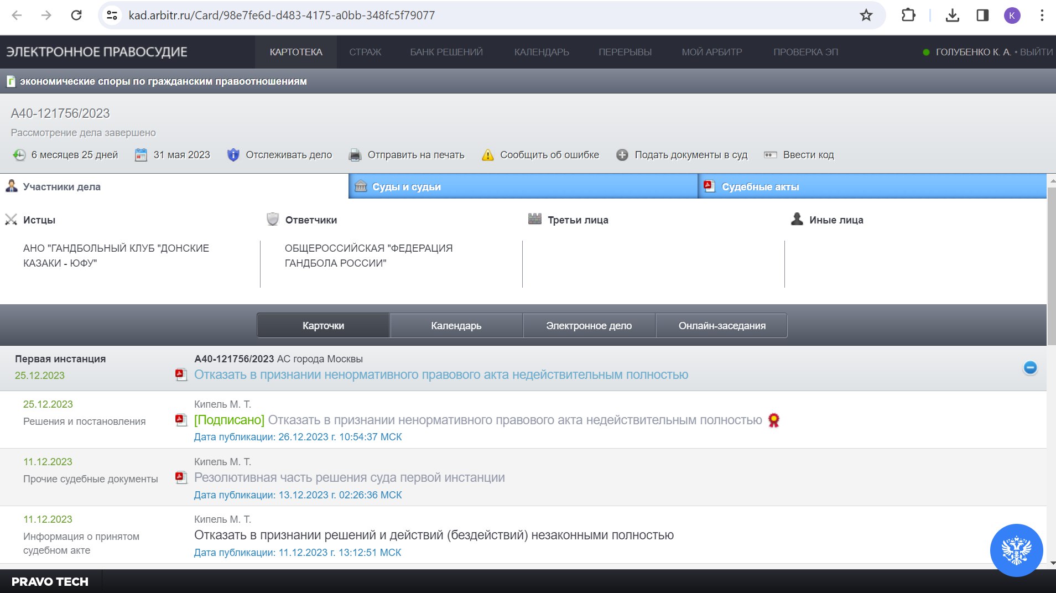Open the Суды и судьи tab
Viewport: 1056px width, 593px height.
407,187
